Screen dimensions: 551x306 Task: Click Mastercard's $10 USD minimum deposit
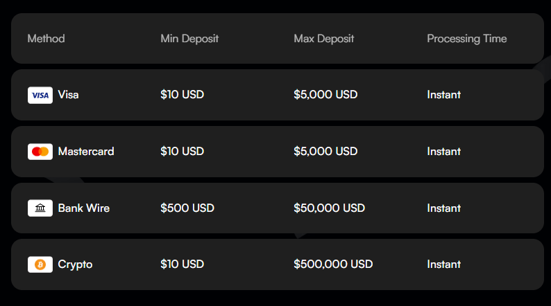pyautogui.click(x=182, y=152)
